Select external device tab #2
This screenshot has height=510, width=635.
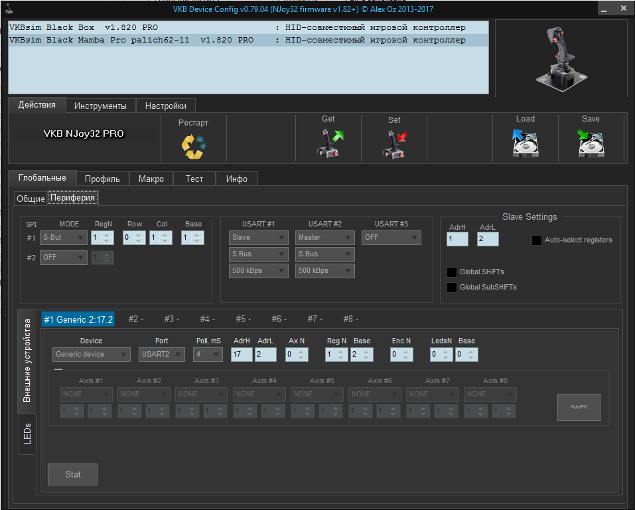[x=135, y=319]
